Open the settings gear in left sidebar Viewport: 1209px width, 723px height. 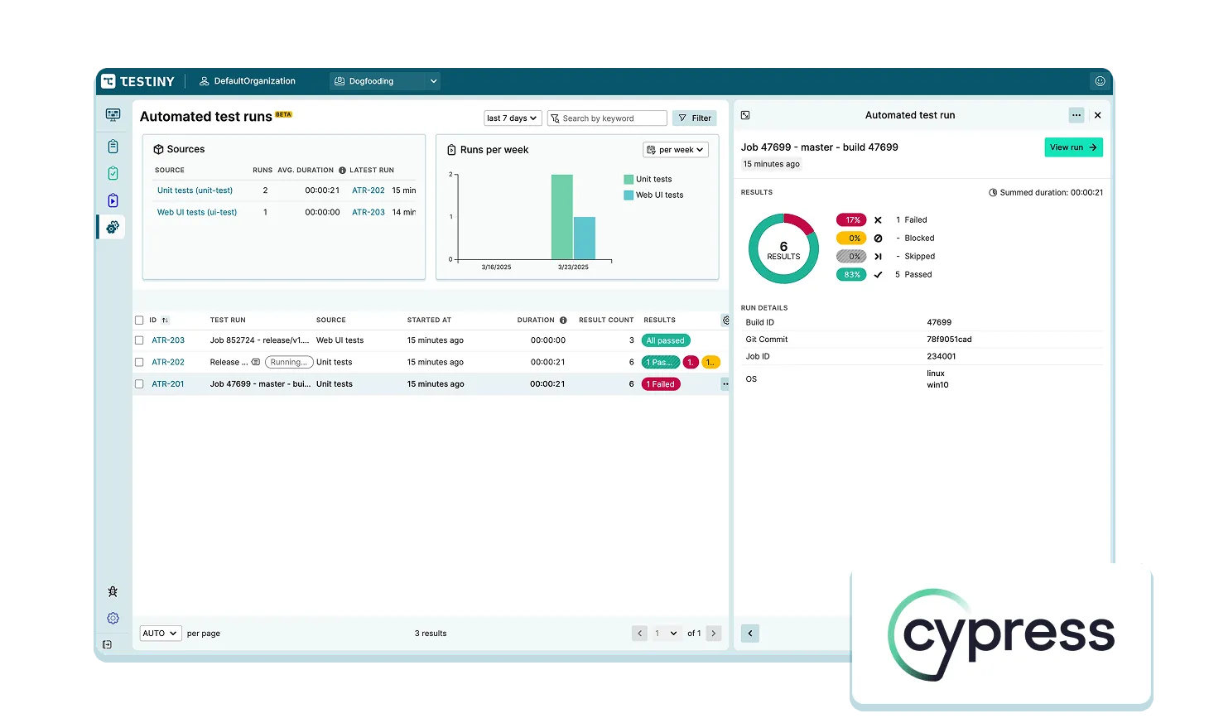click(x=113, y=618)
